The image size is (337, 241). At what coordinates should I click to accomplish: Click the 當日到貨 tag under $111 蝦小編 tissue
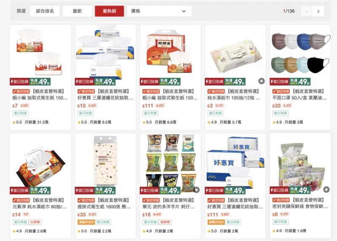click(150, 113)
